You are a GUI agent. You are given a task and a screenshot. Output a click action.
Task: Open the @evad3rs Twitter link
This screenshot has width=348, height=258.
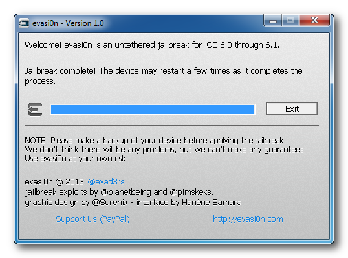click(x=106, y=182)
